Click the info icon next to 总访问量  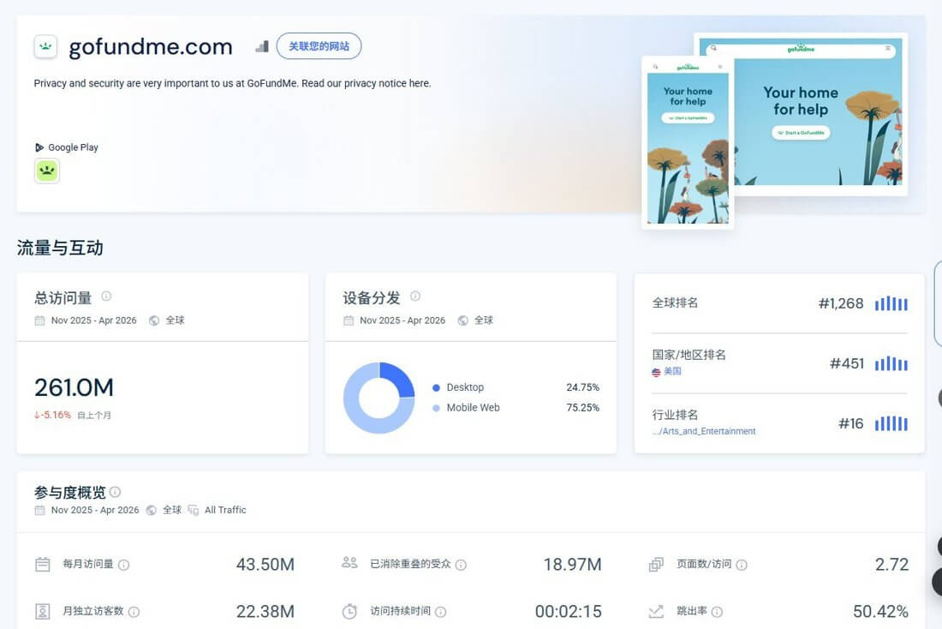[106, 296]
